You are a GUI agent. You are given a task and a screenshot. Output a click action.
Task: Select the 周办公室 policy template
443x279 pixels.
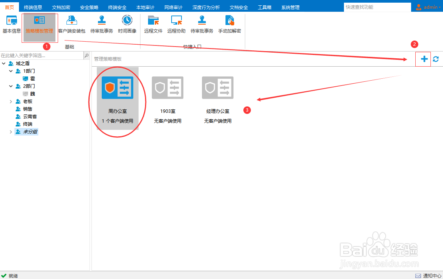pyautogui.click(x=118, y=98)
